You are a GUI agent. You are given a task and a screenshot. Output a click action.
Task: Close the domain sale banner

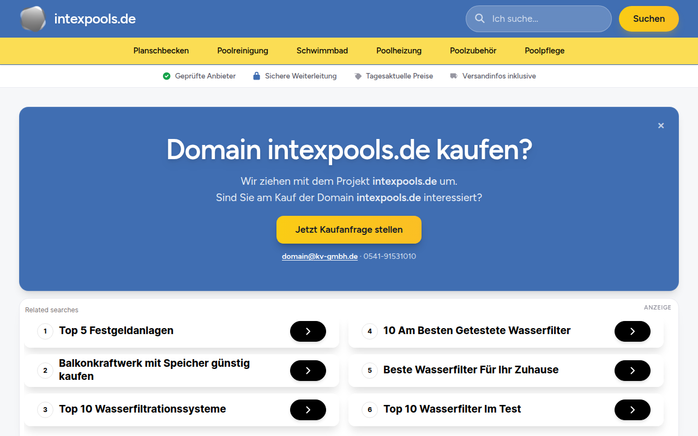click(x=661, y=125)
